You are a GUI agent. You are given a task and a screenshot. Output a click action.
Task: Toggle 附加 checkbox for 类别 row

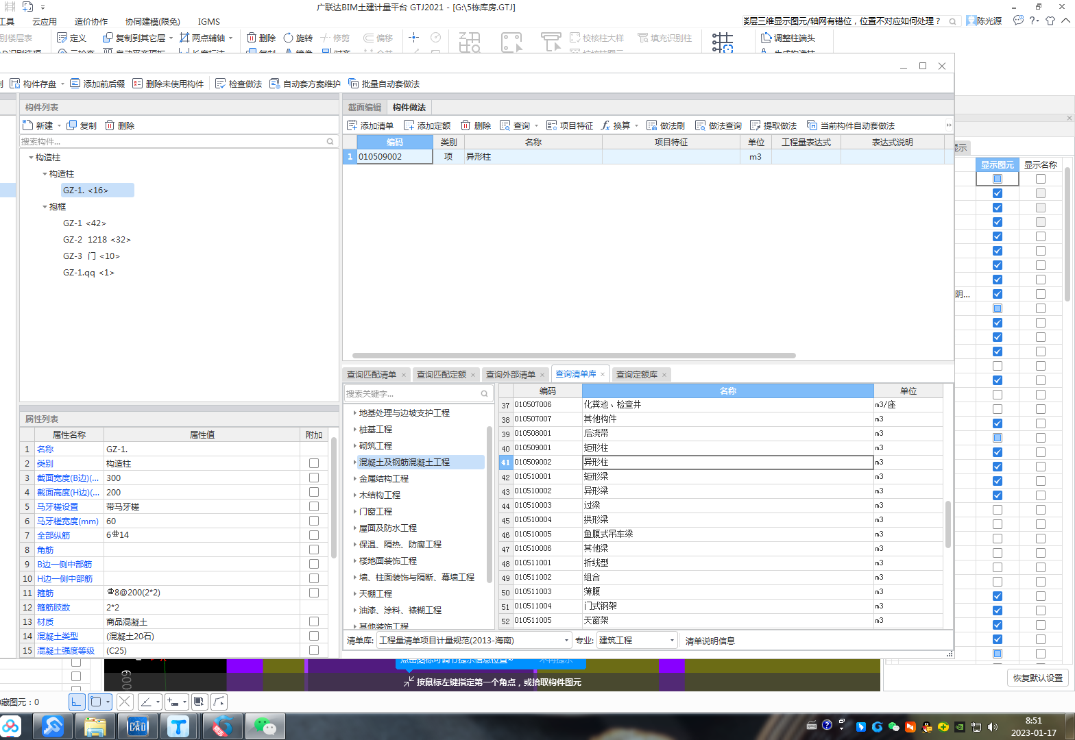314,463
